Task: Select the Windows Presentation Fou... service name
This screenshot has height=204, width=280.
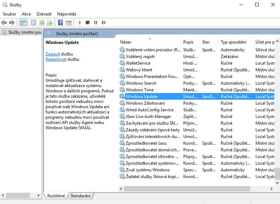Action: [152, 77]
